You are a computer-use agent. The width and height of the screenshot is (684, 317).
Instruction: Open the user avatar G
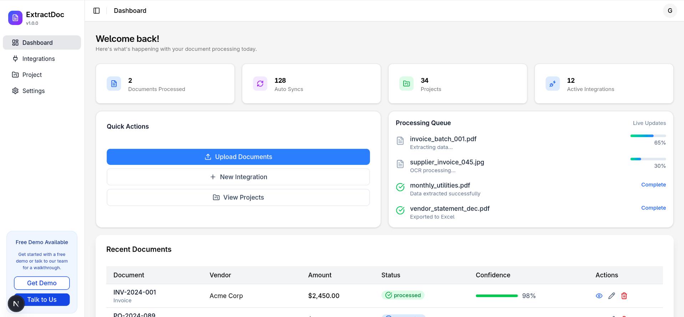click(670, 11)
